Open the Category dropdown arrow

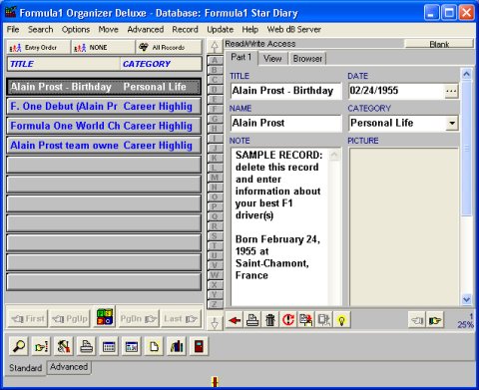click(452, 123)
